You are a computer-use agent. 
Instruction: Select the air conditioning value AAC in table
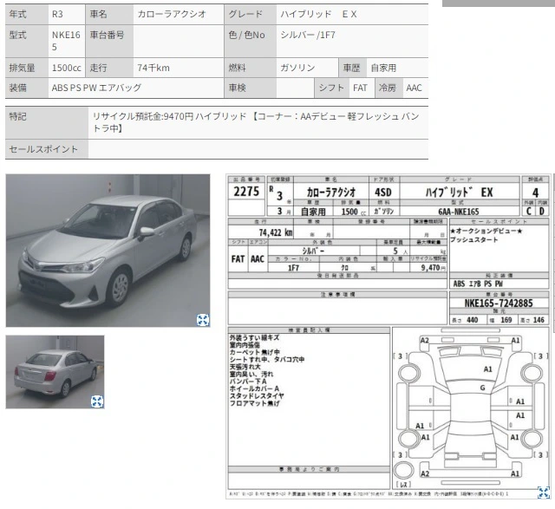pyautogui.click(x=414, y=88)
